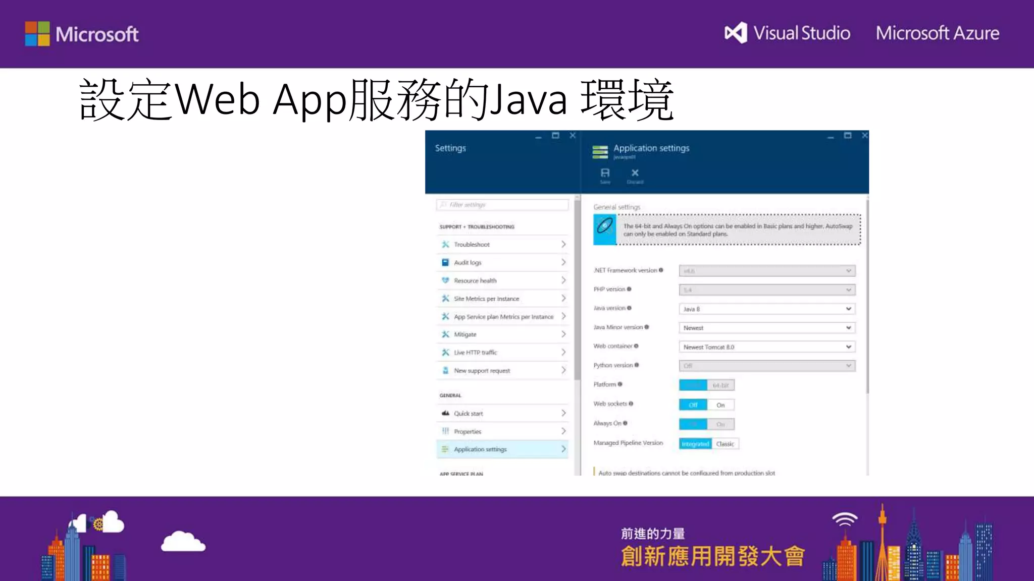Maximize the Settings blade
The height and width of the screenshot is (581, 1034).
click(555, 135)
